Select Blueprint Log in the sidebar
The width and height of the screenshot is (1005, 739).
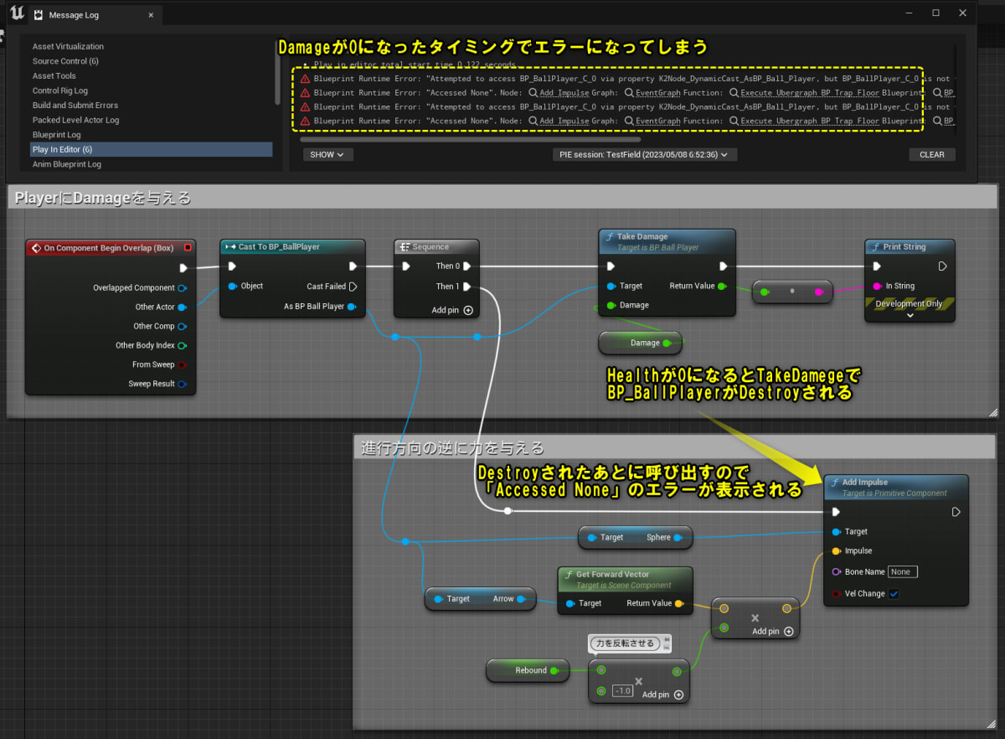(55, 134)
